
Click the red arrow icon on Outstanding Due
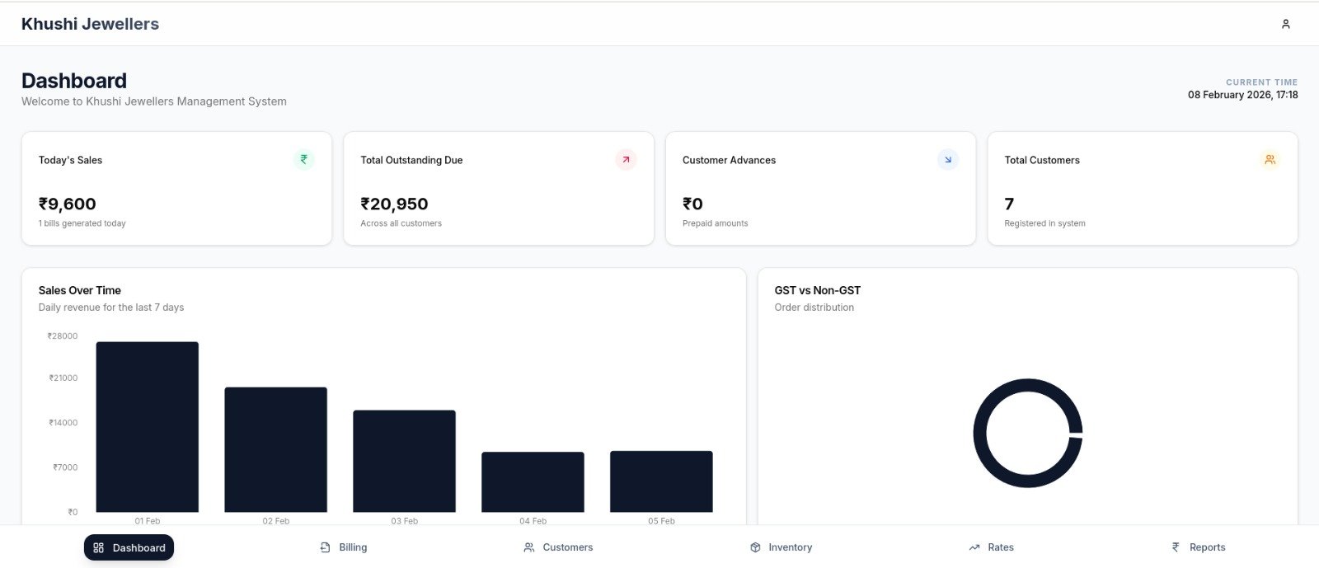coord(626,159)
